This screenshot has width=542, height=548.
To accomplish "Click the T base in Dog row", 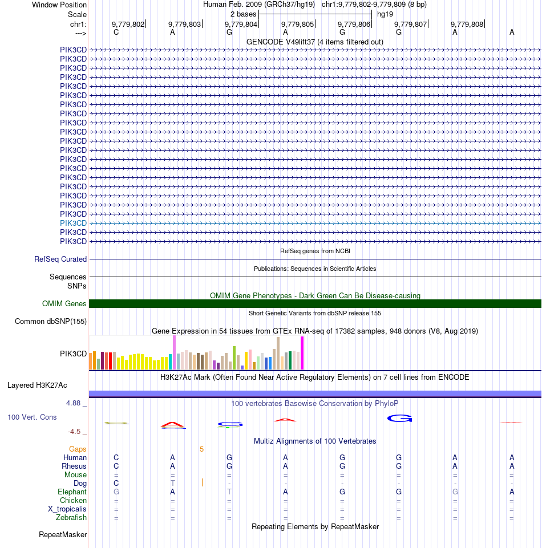I will 173,484.
